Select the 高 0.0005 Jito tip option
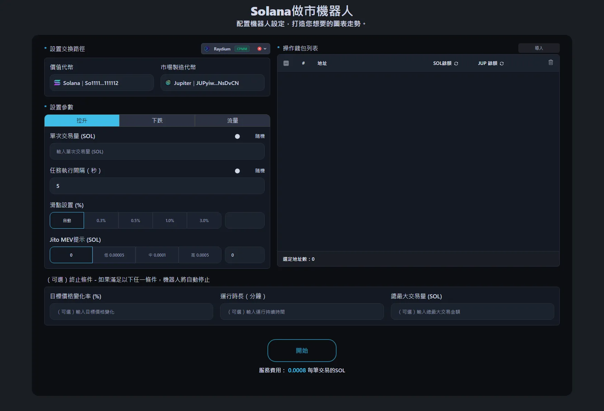This screenshot has width=604, height=411. tap(200, 255)
